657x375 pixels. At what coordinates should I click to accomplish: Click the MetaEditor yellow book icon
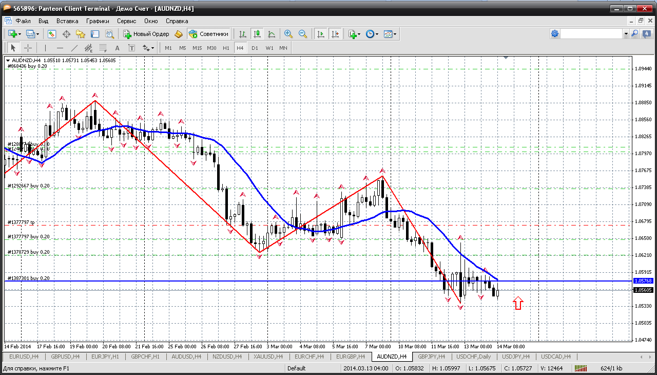[x=179, y=34]
